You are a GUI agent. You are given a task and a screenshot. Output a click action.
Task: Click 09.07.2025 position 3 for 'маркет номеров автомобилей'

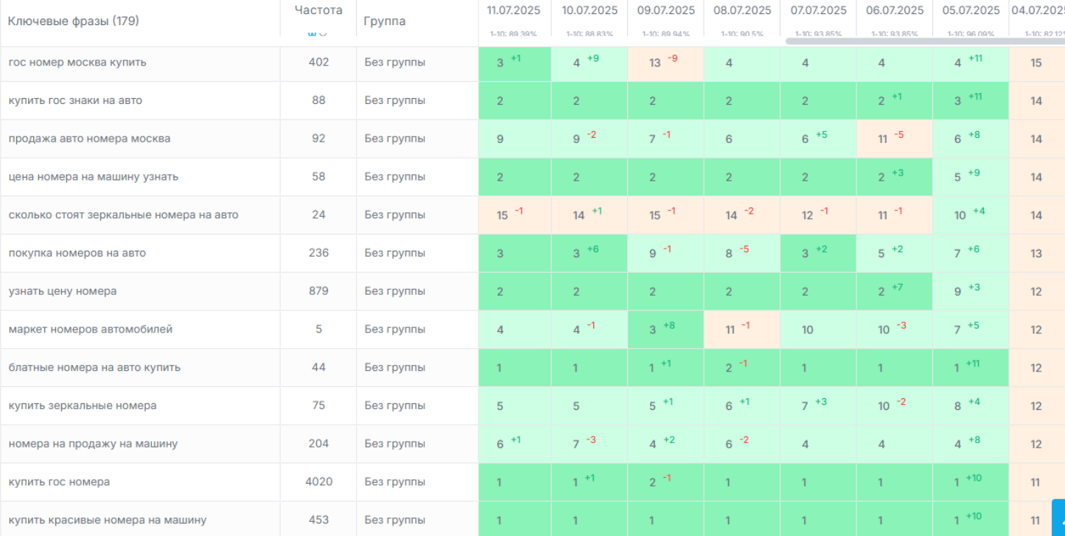pyautogui.click(x=653, y=330)
